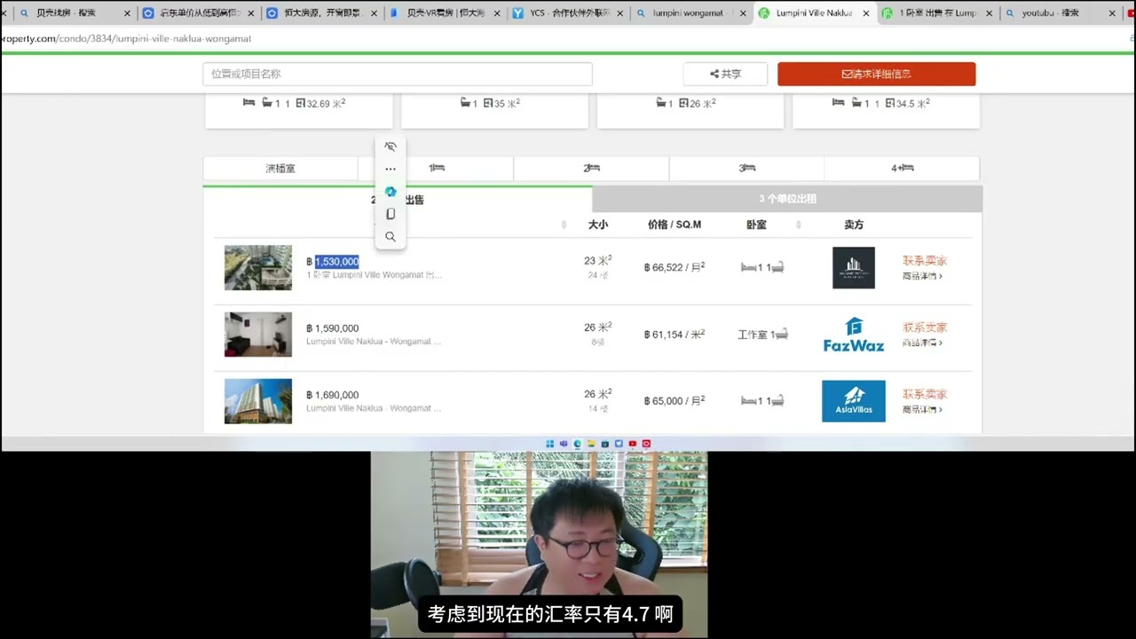Click FazWaz seller logo
Screen dimensions: 1136x639
854,335
